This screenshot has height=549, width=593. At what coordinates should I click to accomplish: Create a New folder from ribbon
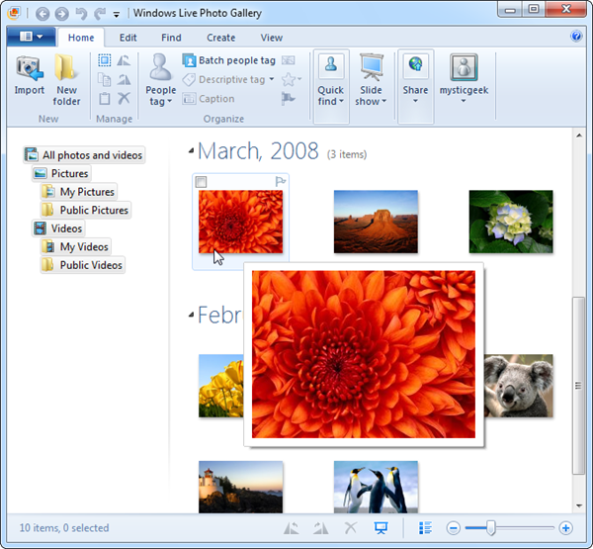coord(66,78)
